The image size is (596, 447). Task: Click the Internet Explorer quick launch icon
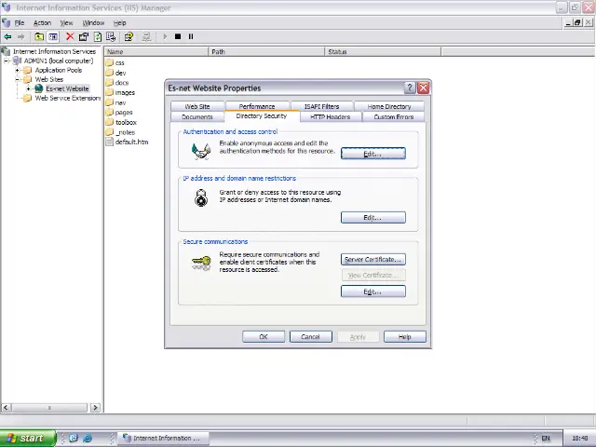pyautogui.click(x=88, y=439)
